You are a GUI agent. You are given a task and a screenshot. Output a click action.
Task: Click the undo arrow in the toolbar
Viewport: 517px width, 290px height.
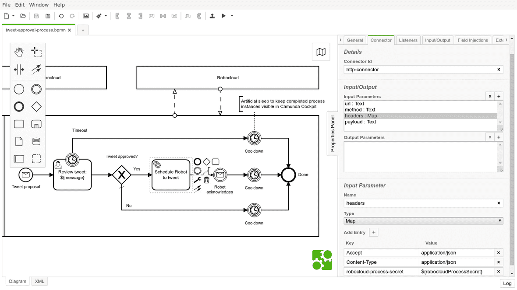pyautogui.click(x=61, y=16)
